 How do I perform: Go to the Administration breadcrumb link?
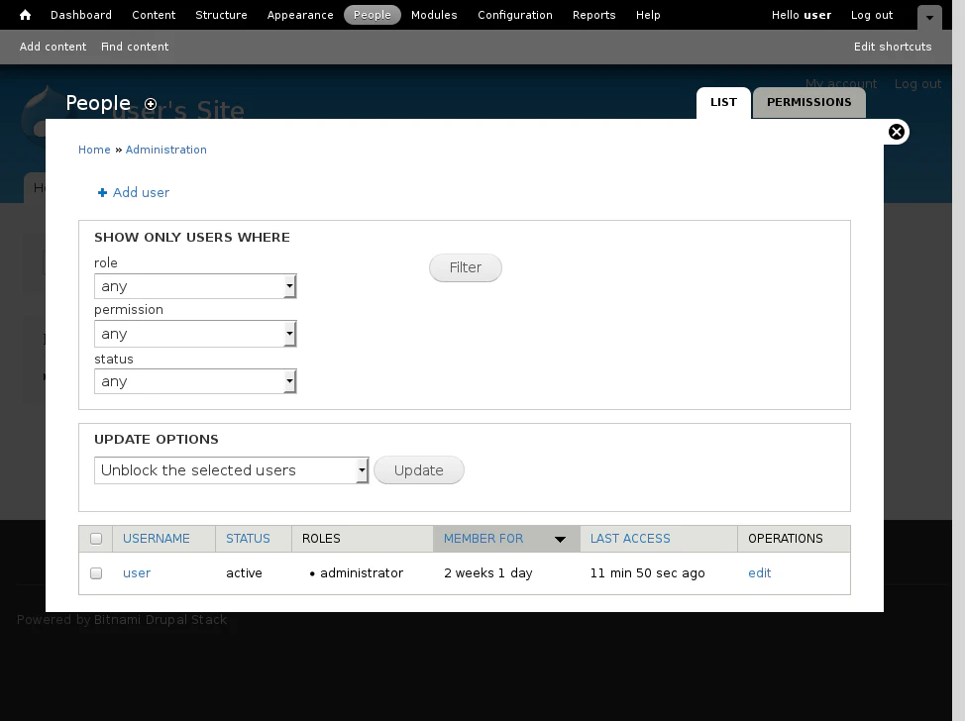[x=165, y=150]
